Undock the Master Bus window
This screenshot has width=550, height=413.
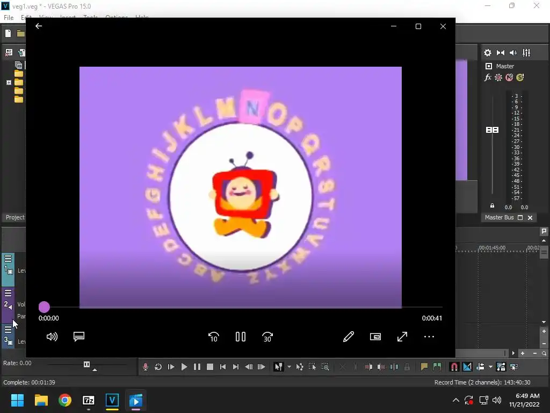(520, 218)
